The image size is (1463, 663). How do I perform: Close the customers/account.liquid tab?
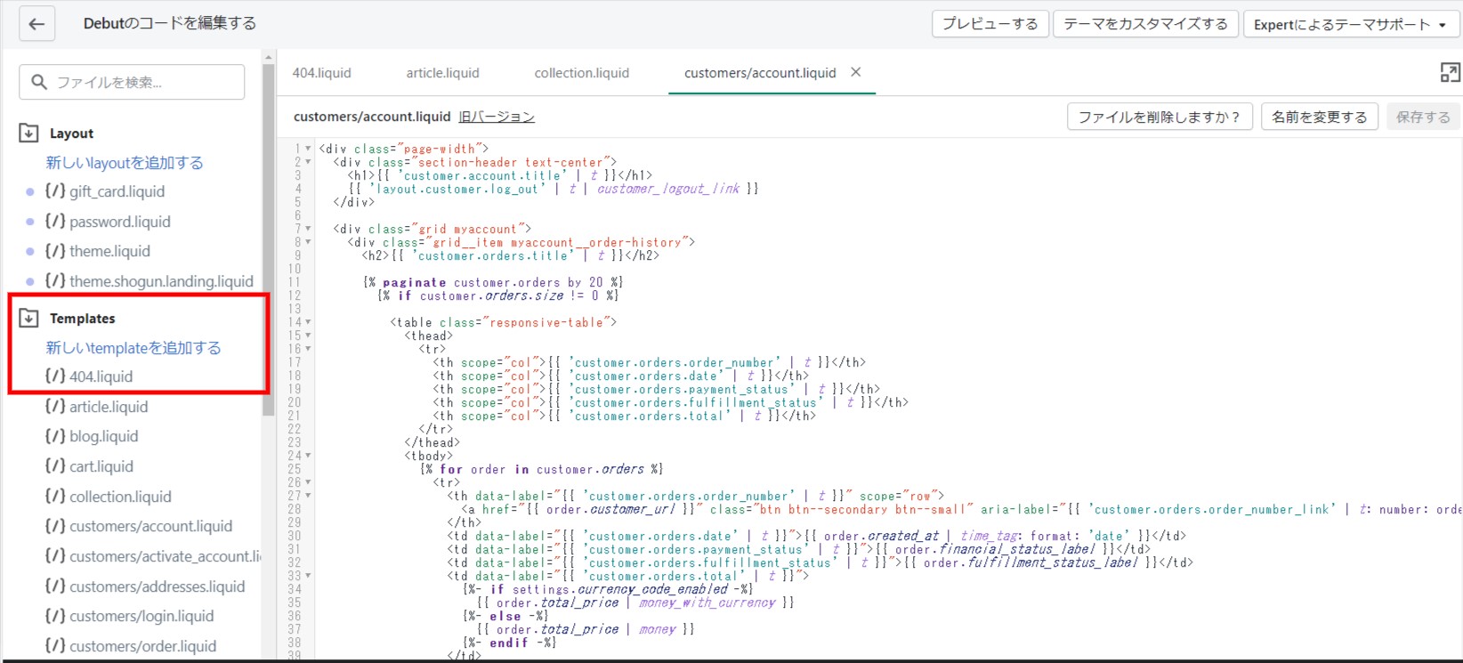tap(856, 72)
